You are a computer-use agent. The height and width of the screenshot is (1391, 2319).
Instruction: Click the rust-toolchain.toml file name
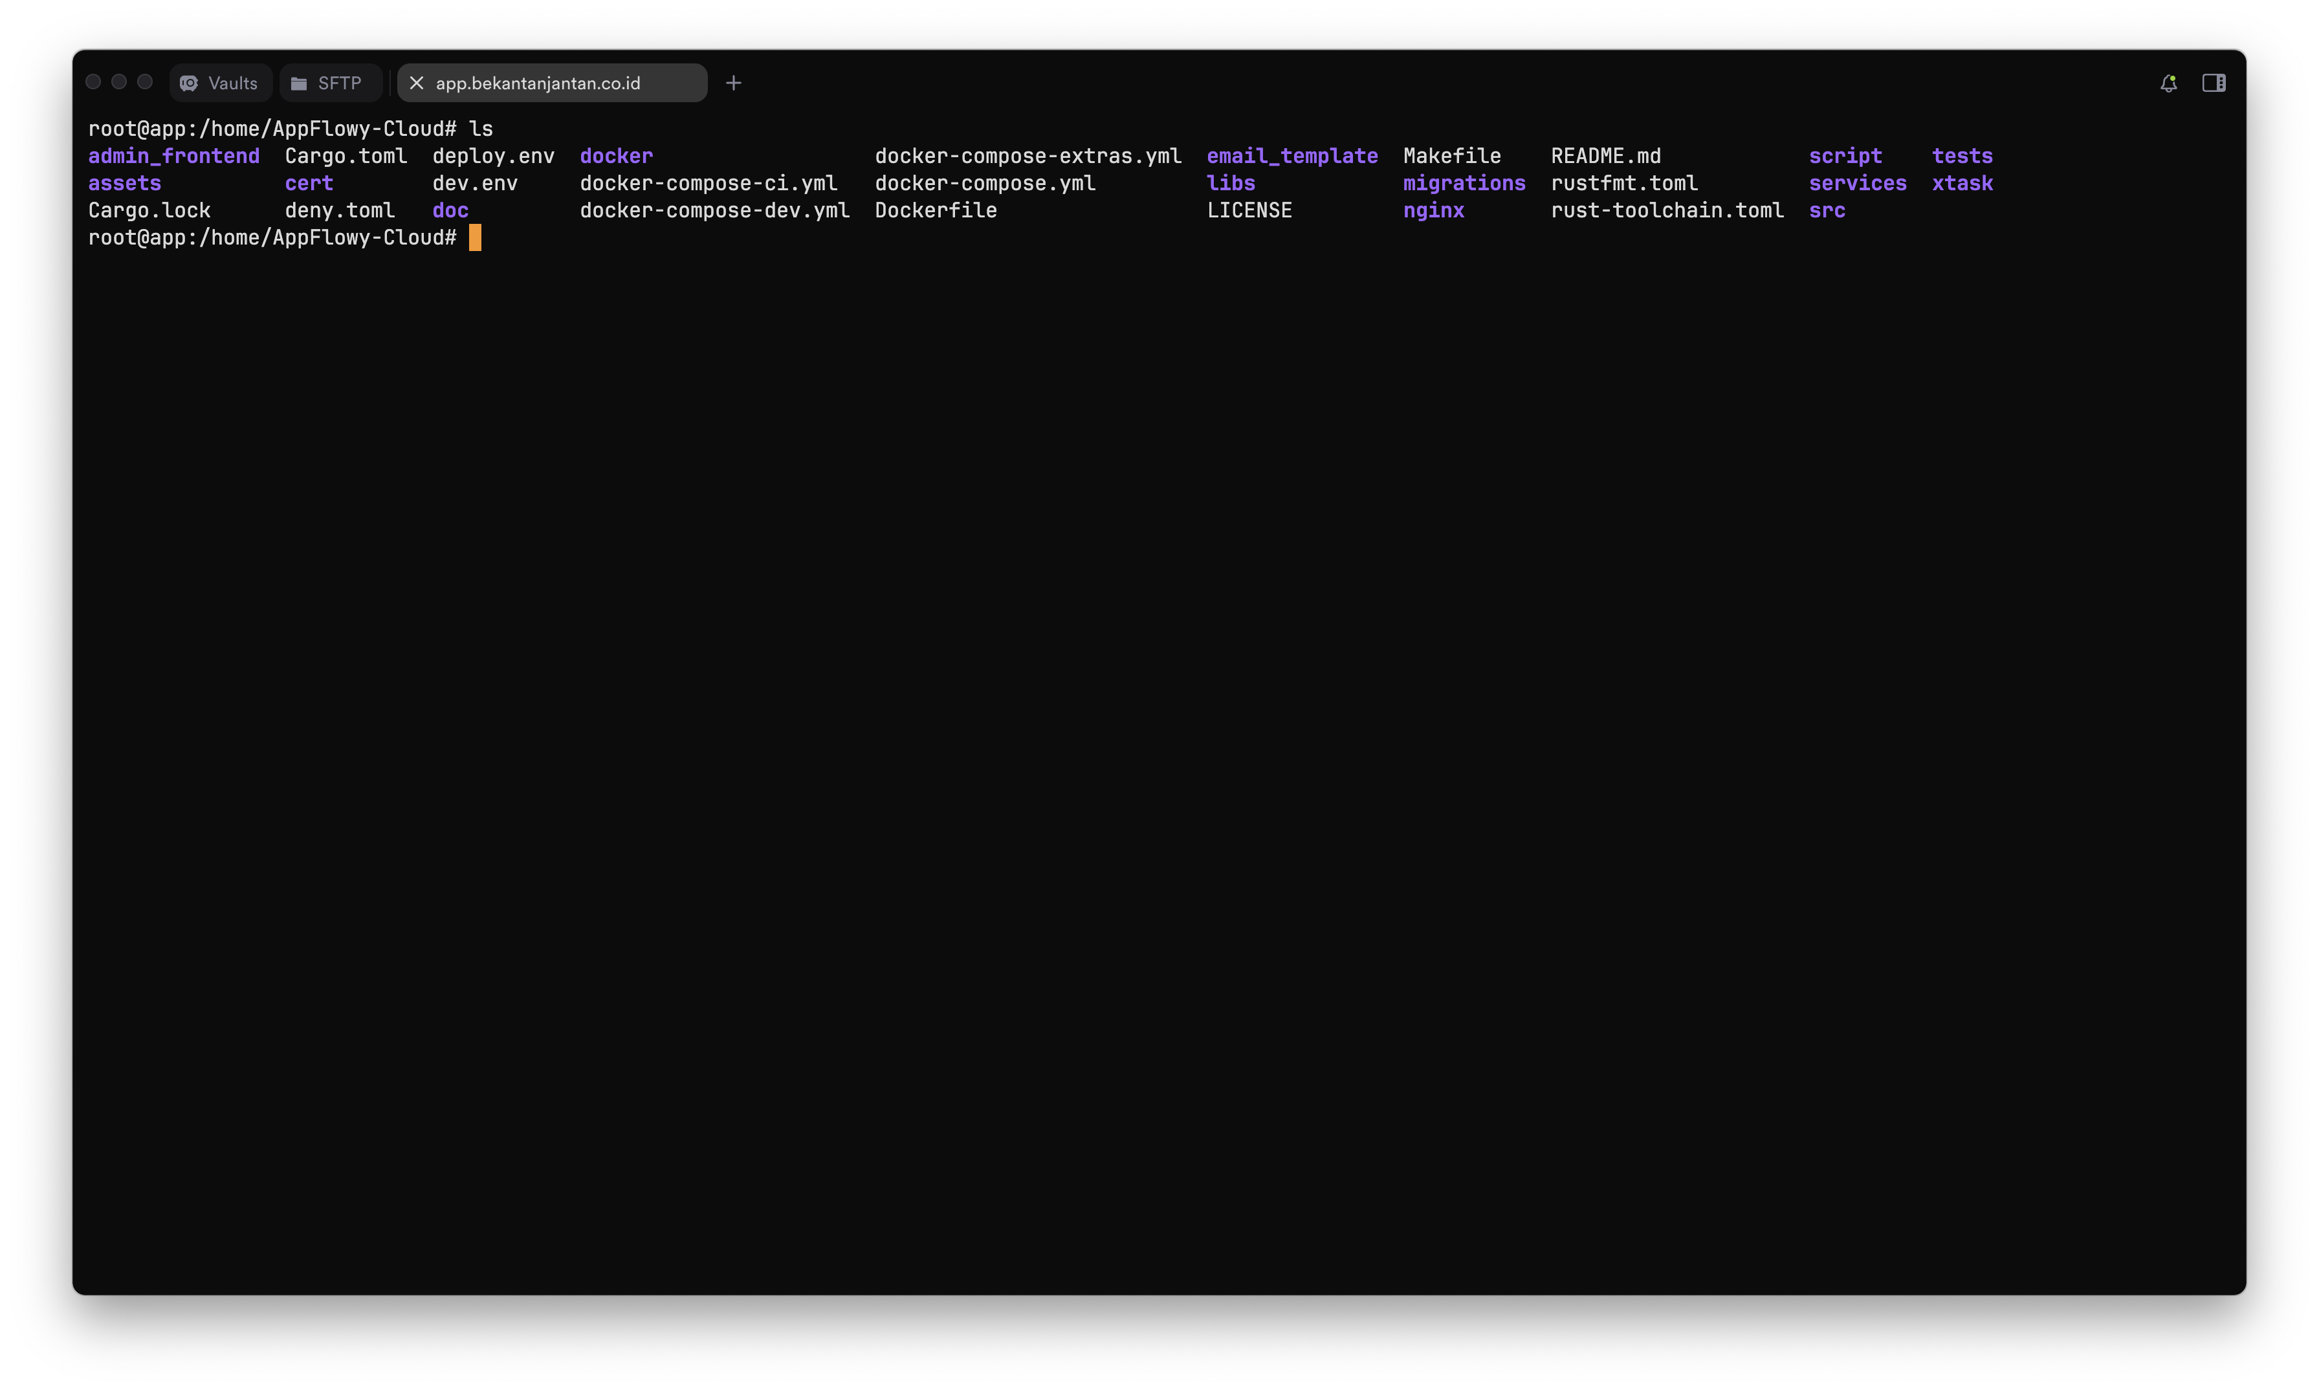[x=1667, y=211]
